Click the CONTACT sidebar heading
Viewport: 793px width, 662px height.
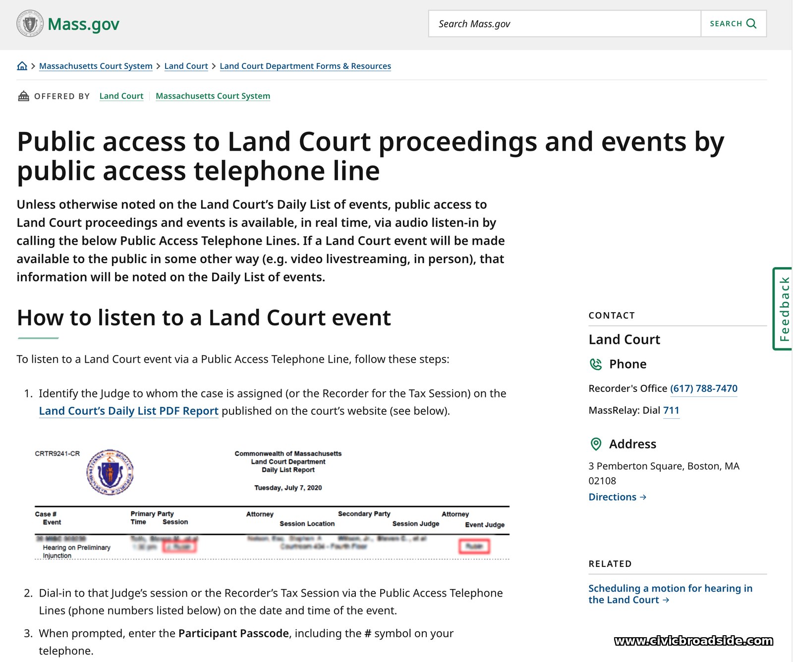pos(612,316)
